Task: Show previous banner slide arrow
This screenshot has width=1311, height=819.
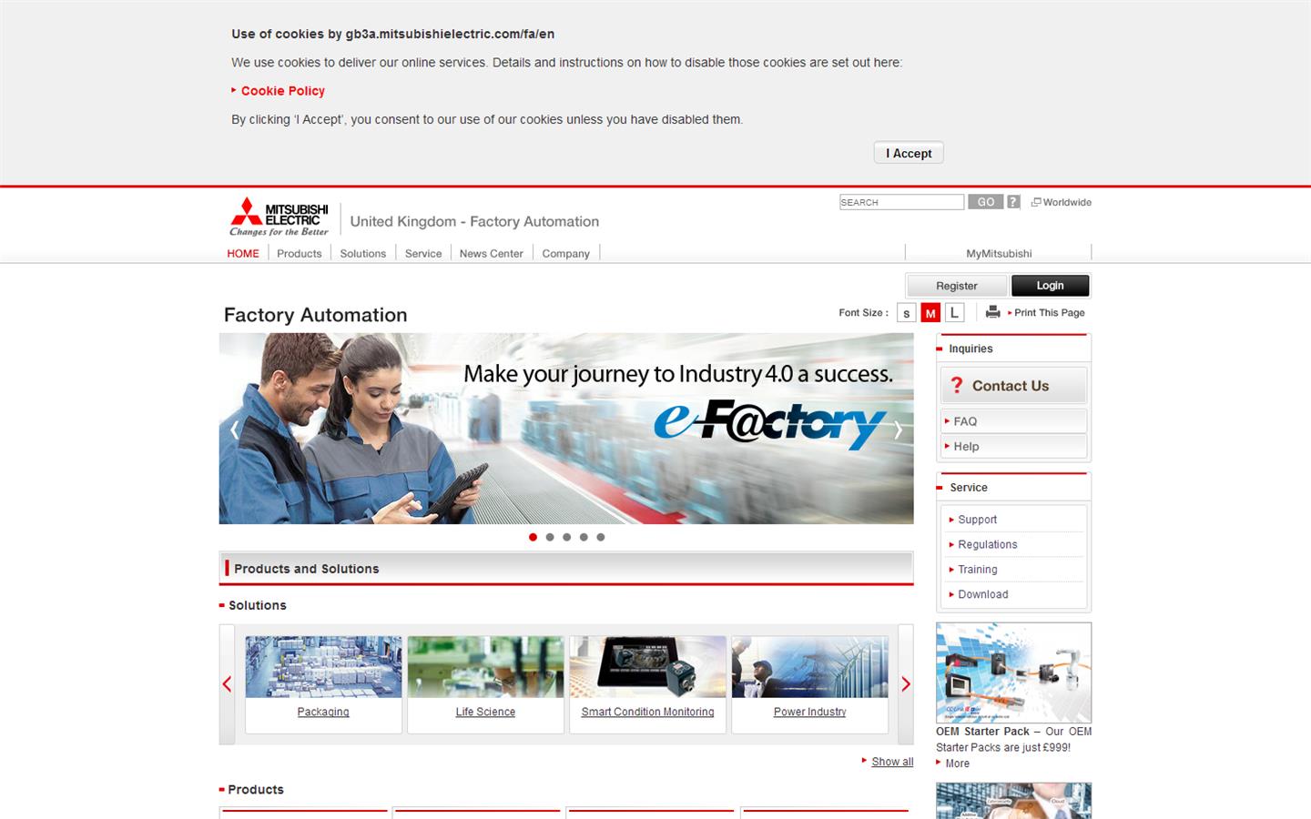Action: click(x=234, y=430)
